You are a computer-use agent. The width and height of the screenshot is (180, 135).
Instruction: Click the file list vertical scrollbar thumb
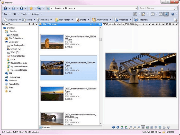[x=101, y=39]
